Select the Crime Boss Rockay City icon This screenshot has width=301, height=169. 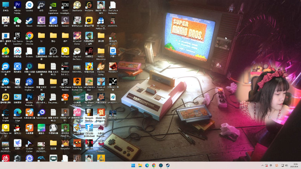pyautogui.click(x=77, y=84)
